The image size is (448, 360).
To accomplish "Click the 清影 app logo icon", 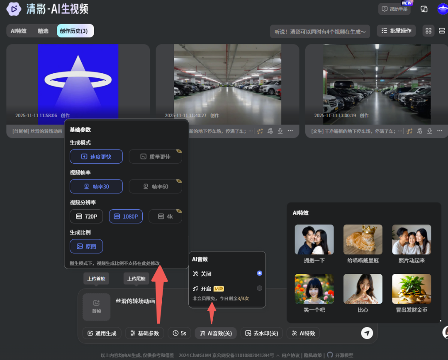I will point(14,9).
